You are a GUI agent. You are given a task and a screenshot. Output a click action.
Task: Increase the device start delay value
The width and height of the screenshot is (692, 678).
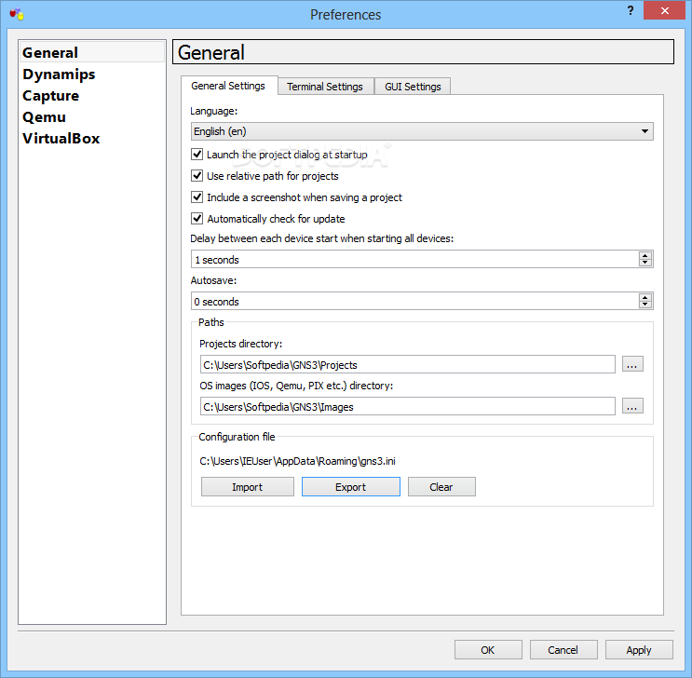pos(645,255)
